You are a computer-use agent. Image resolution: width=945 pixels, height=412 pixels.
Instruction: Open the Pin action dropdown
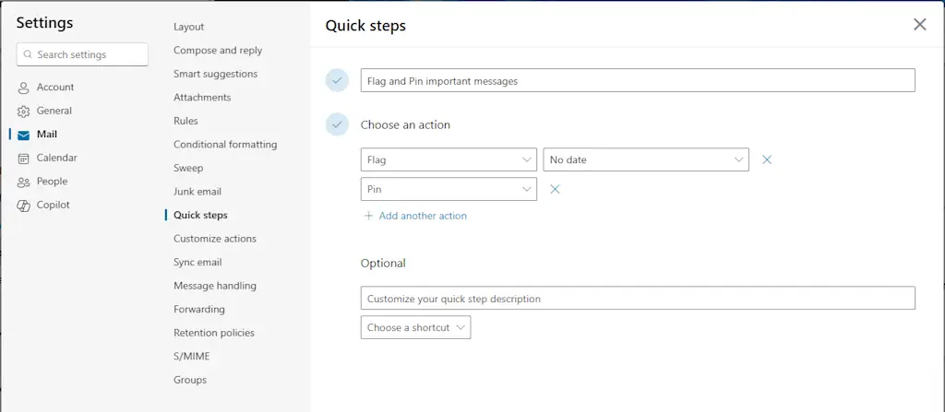pyautogui.click(x=449, y=189)
